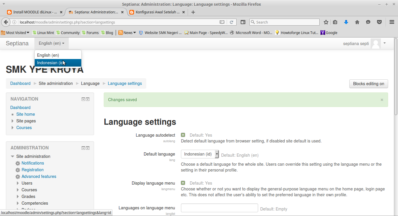Click the Blocks editing on button
This screenshot has height=216, width=398.
[x=368, y=83]
